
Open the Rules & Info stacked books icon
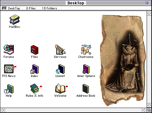click(x=35, y=89)
